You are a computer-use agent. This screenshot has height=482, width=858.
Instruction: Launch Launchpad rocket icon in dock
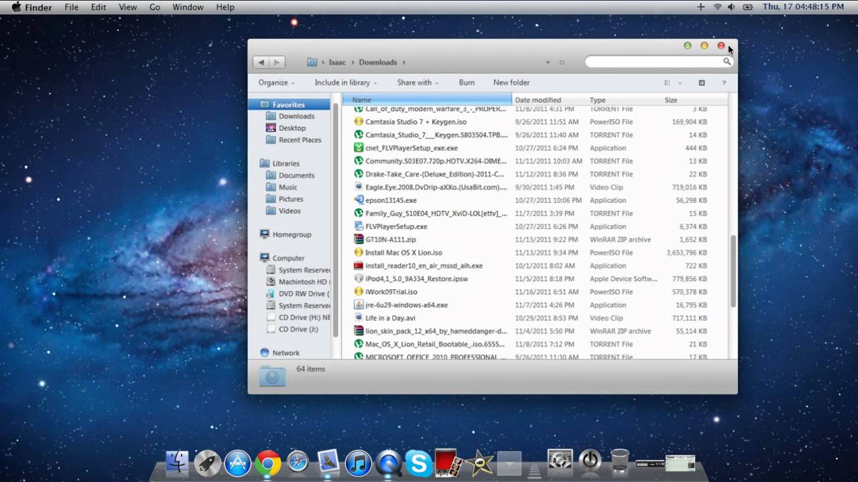tap(207, 463)
